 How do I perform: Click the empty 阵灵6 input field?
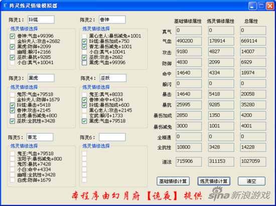pyautogui.click(x=112, y=137)
